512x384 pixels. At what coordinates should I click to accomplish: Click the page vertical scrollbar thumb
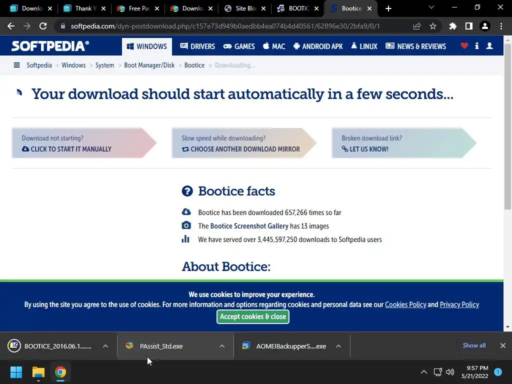[507, 126]
